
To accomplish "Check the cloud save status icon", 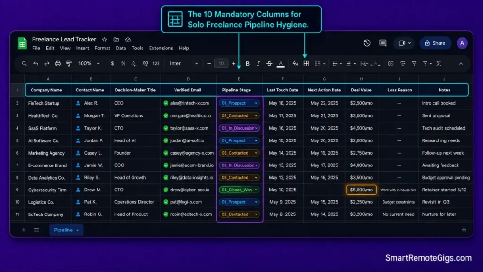I will (128, 40).
